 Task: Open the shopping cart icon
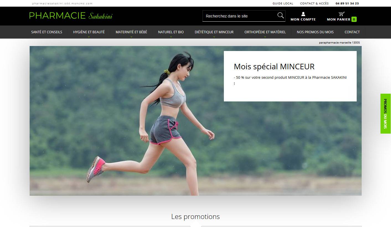coord(341,14)
